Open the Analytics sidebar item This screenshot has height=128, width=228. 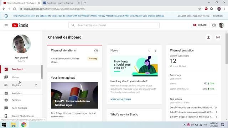click(21, 93)
